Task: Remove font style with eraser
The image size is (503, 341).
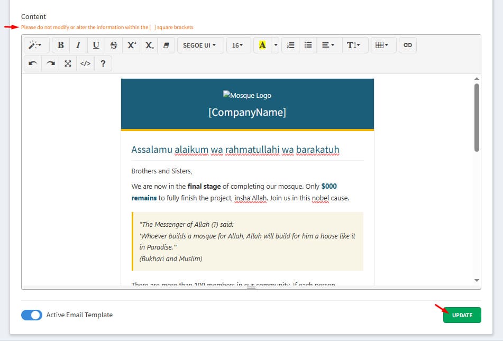Action: [166, 45]
